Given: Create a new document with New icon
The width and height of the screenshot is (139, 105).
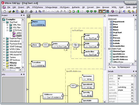Looking at the screenshot, I should coord(5,11).
